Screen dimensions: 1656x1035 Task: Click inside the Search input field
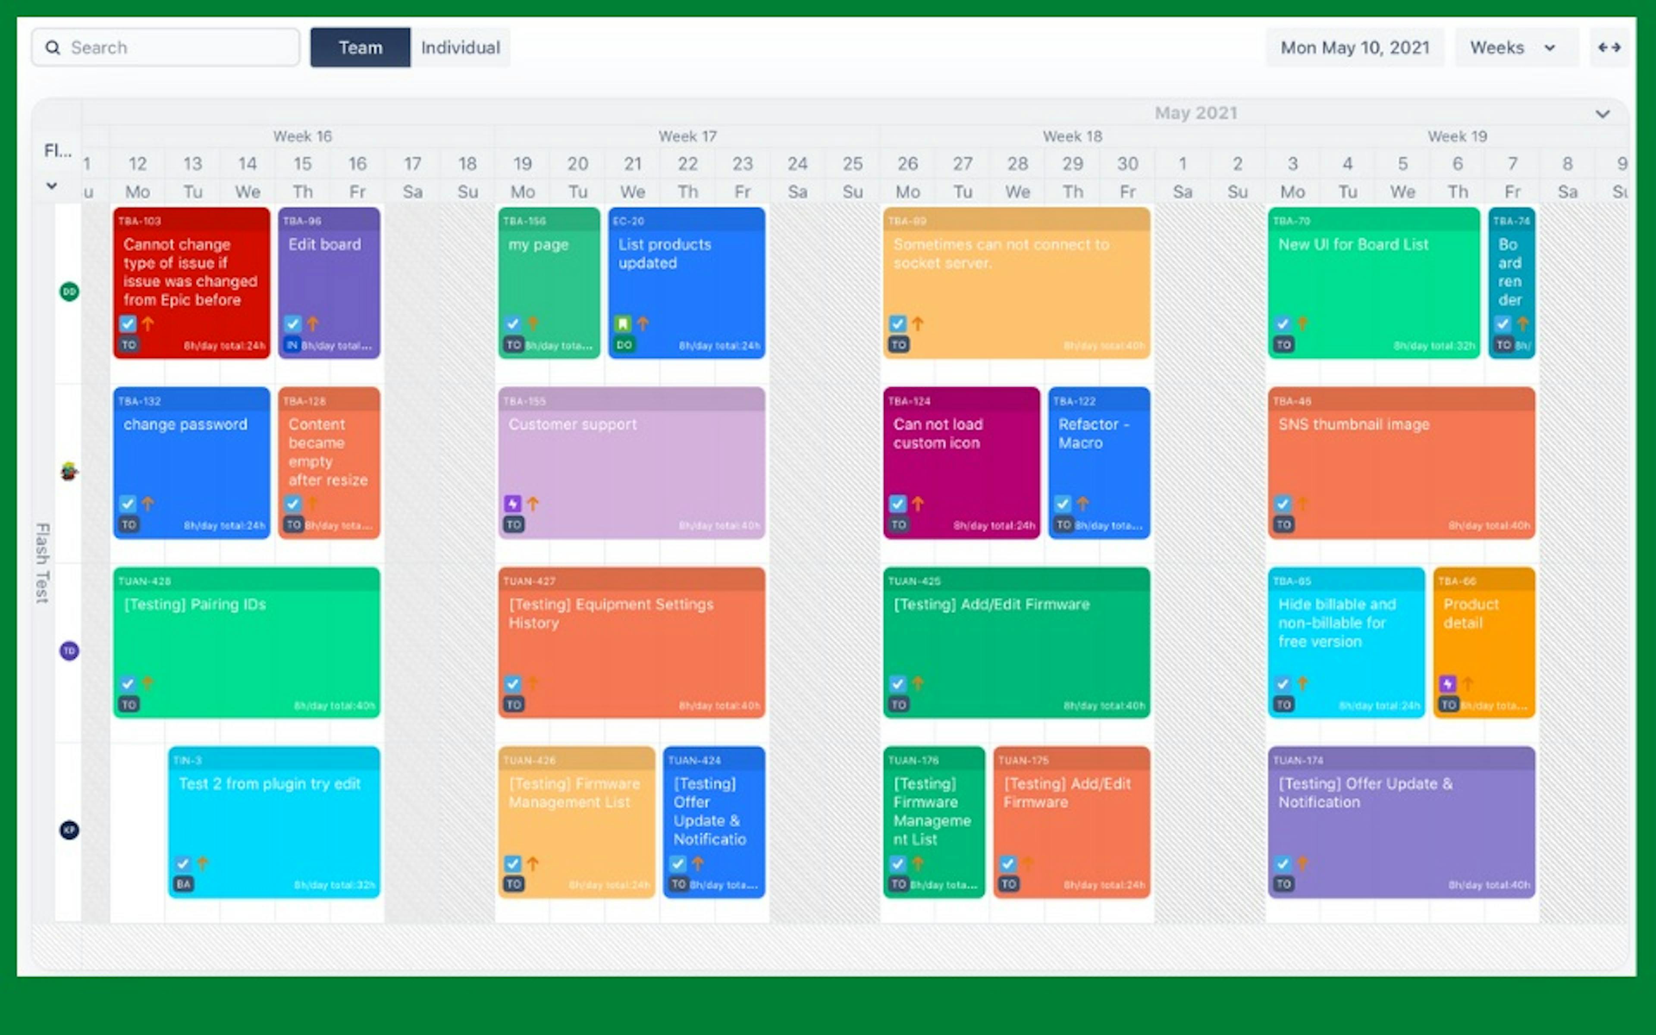(171, 47)
